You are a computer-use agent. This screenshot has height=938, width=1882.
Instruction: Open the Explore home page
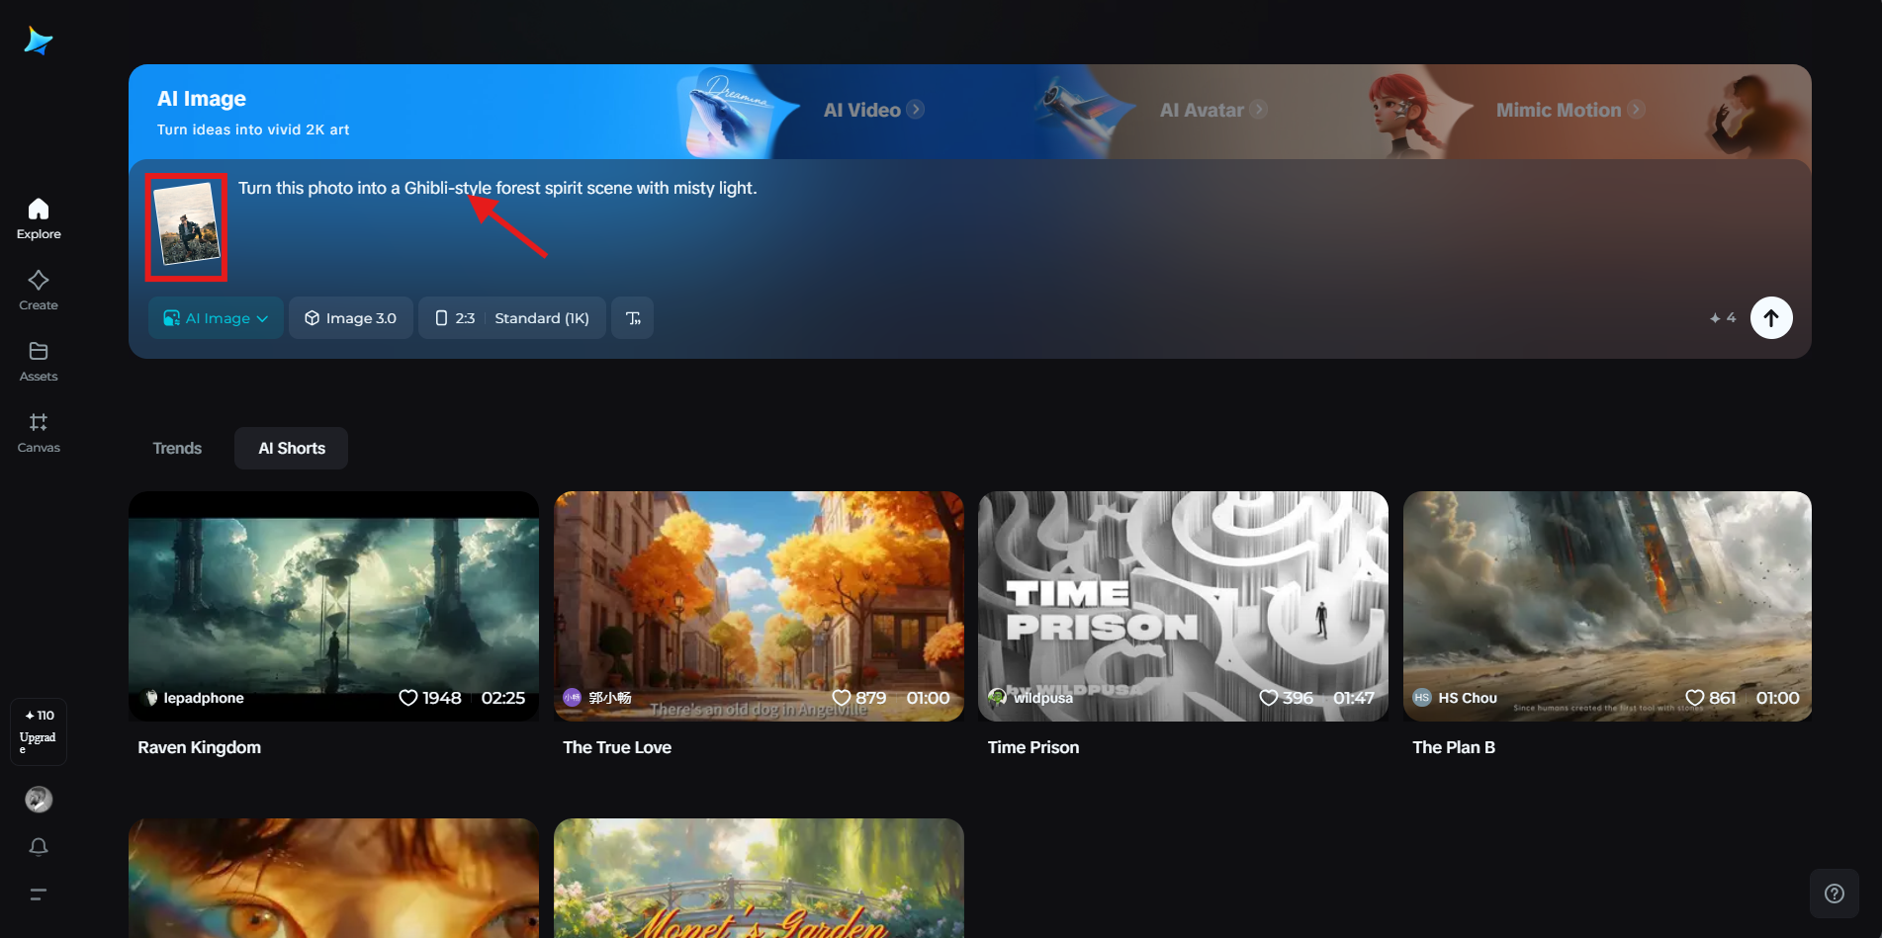click(x=39, y=218)
